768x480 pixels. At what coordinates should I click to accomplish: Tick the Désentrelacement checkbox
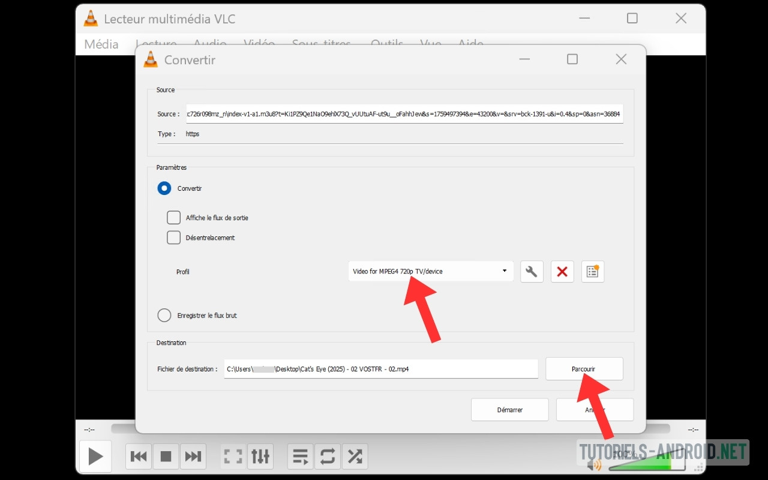click(x=173, y=237)
